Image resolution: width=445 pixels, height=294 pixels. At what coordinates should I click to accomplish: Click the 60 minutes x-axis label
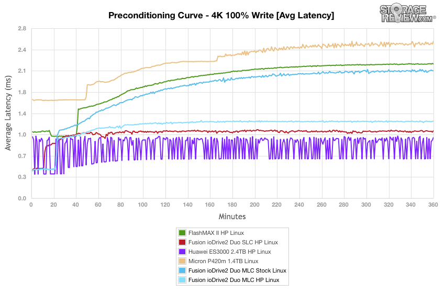click(x=98, y=205)
